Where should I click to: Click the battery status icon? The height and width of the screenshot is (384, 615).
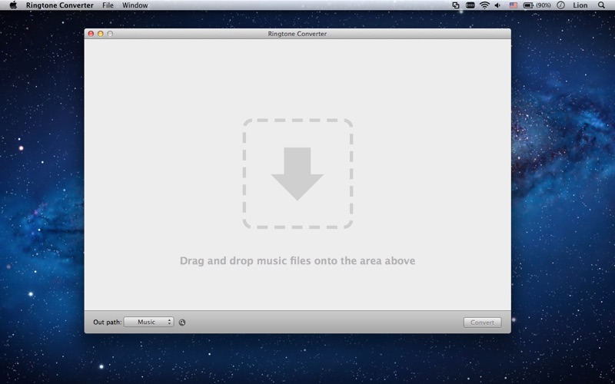(x=528, y=5)
